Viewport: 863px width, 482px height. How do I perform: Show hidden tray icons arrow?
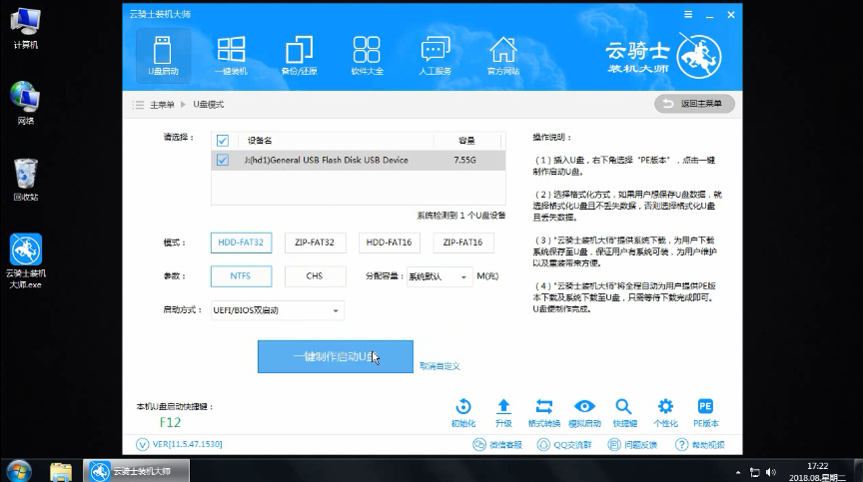click(x=738, y=472)
